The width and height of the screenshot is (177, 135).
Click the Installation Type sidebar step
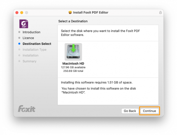tap(35, 50)
